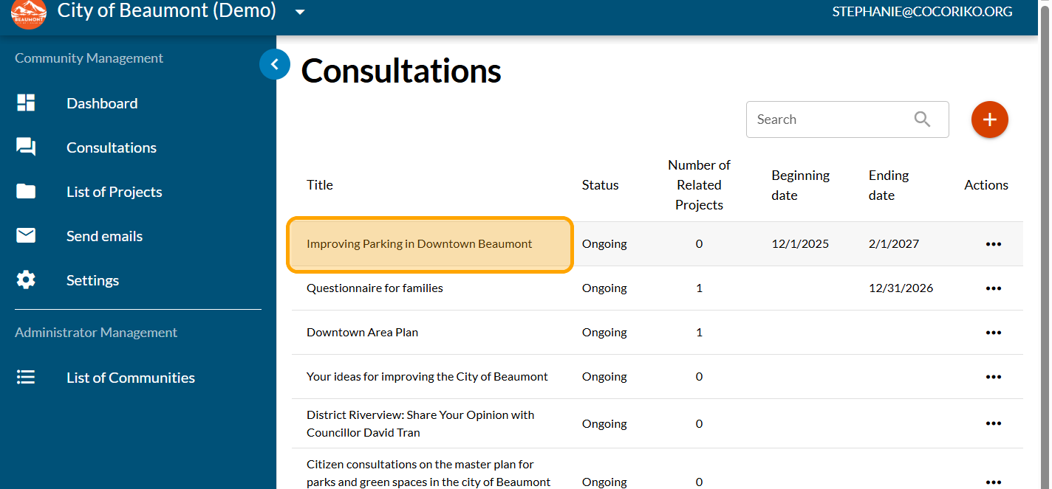Select Send emails in the sidebar

click(104, 236)
